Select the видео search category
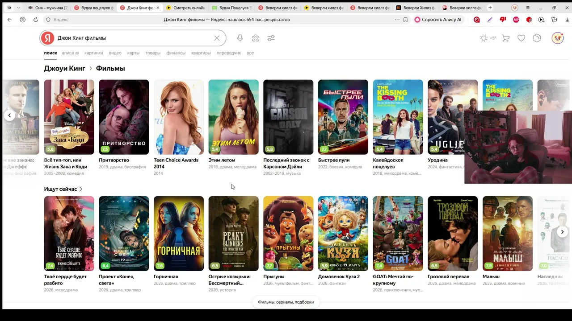 (115, 53)
